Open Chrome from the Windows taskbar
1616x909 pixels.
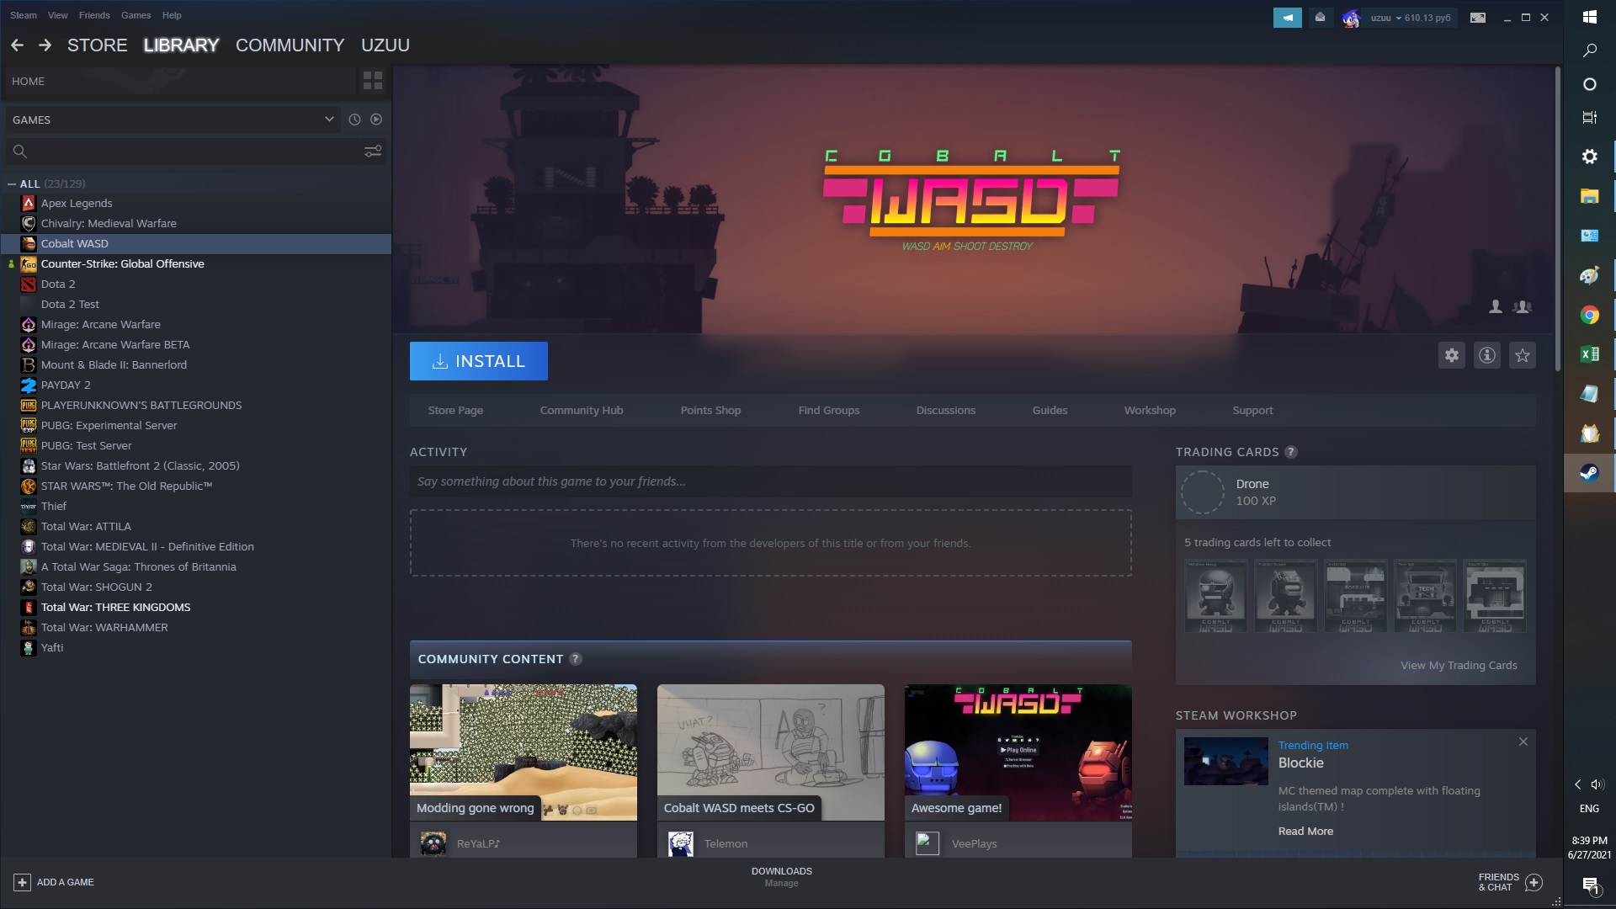1589,315
